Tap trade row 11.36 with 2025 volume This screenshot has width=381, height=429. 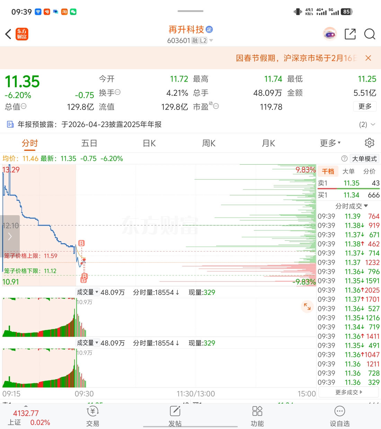[x=349, y=290]
